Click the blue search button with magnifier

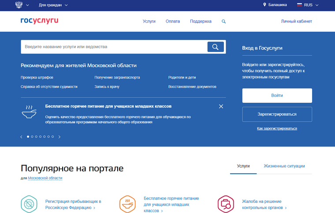coord(216,47)
